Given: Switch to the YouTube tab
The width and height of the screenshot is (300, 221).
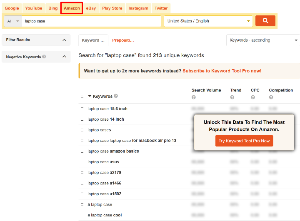Looking at the screenshot, I should 33,8.
